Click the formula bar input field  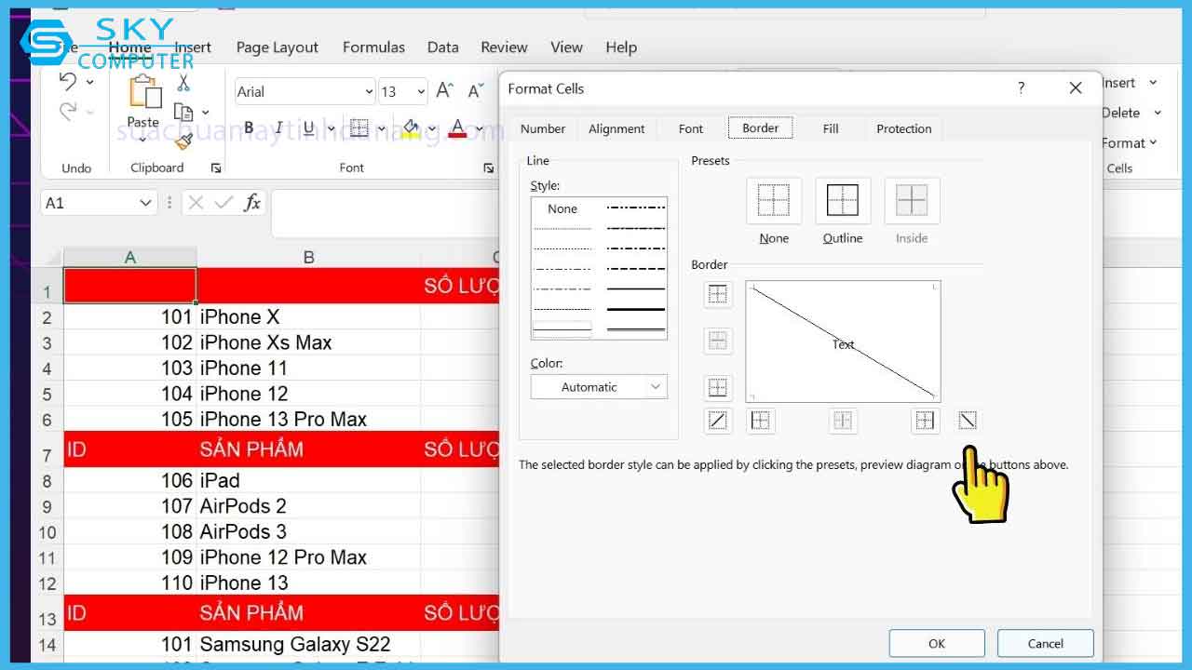(x=385, y=213)
